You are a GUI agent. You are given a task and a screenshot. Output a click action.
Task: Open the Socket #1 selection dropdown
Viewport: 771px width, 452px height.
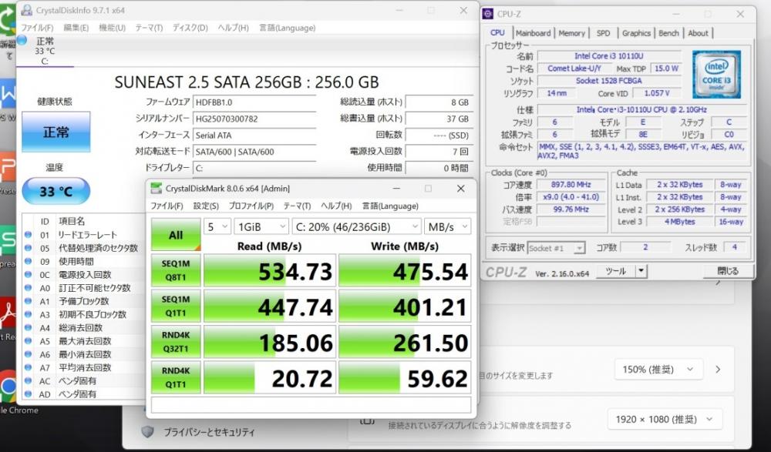coord(556,248)
